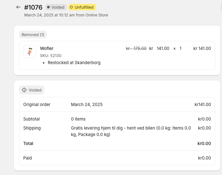Viewport: 222px width, 175px height.
Task: Click the quantity 1 on the Wofler line
Action: (x=181, y=48)
